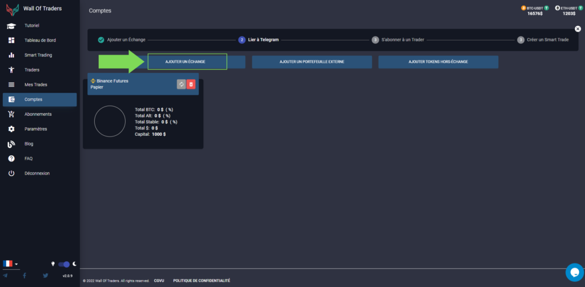Click the Abonnements cart icon
The height and width of the screenshot is (287, 585).
pos(11,114)
